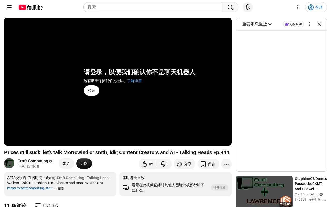331x207 pixels.
Task: Click the 登录 sign-in button in header
Action: pyautogui.click(x=316, y=7)
